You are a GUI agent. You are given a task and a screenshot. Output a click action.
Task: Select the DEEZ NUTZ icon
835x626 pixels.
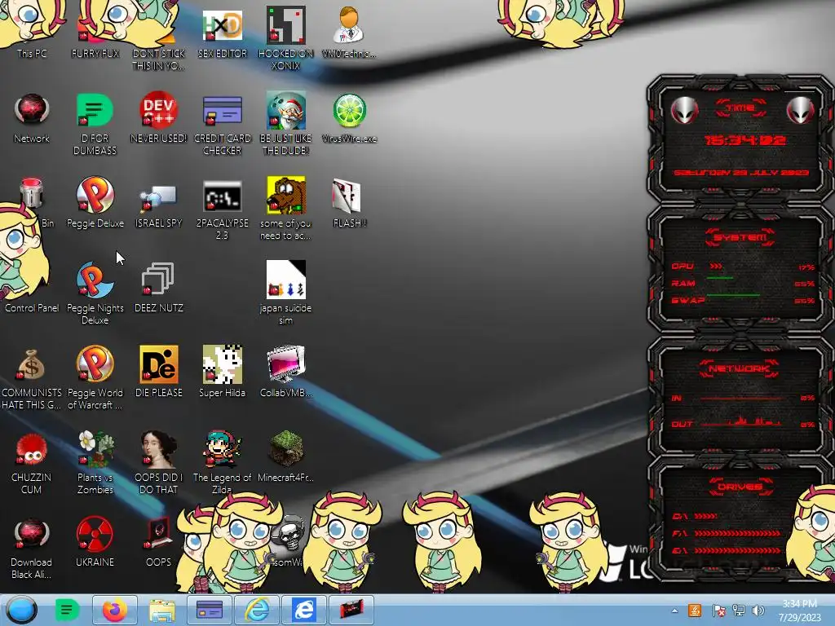(159, 288)
